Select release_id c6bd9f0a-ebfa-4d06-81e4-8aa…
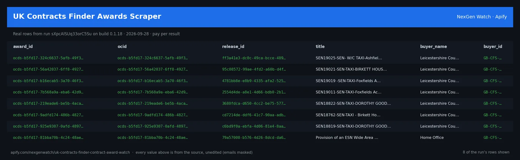This screenshot has width=520, height=160. click(254, 126)
